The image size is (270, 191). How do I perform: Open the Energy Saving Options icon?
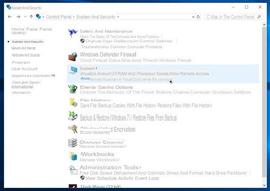[73, 89]
